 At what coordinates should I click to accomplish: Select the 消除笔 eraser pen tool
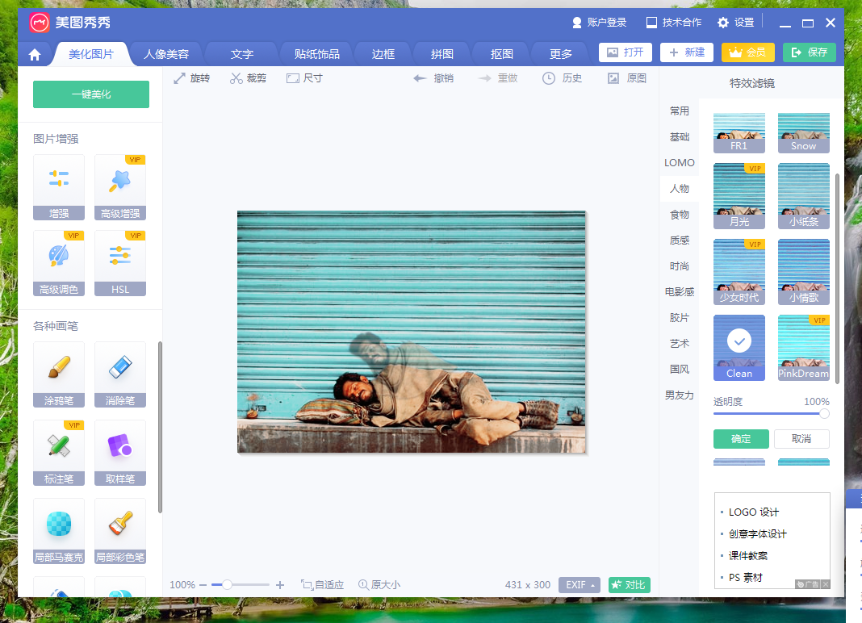[x=119, y=375]
